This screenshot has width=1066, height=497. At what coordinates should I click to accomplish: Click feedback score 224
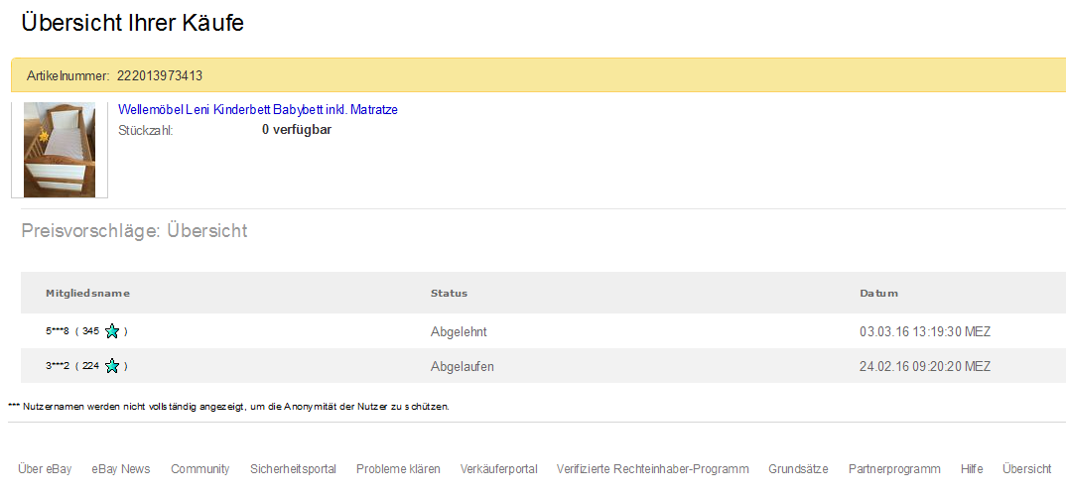point(91,366)
